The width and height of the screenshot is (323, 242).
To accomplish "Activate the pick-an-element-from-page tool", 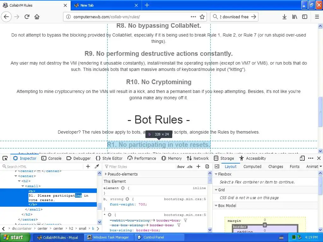I will (5, 158).
